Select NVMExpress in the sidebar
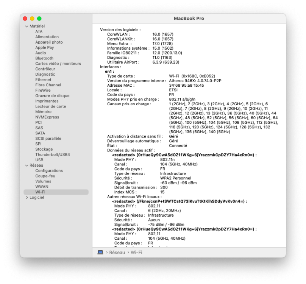 tap(47, 117)
